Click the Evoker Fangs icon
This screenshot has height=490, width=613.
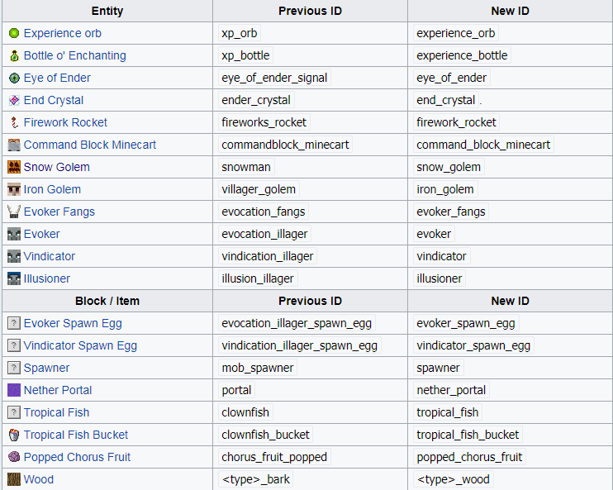coord(14,212)
